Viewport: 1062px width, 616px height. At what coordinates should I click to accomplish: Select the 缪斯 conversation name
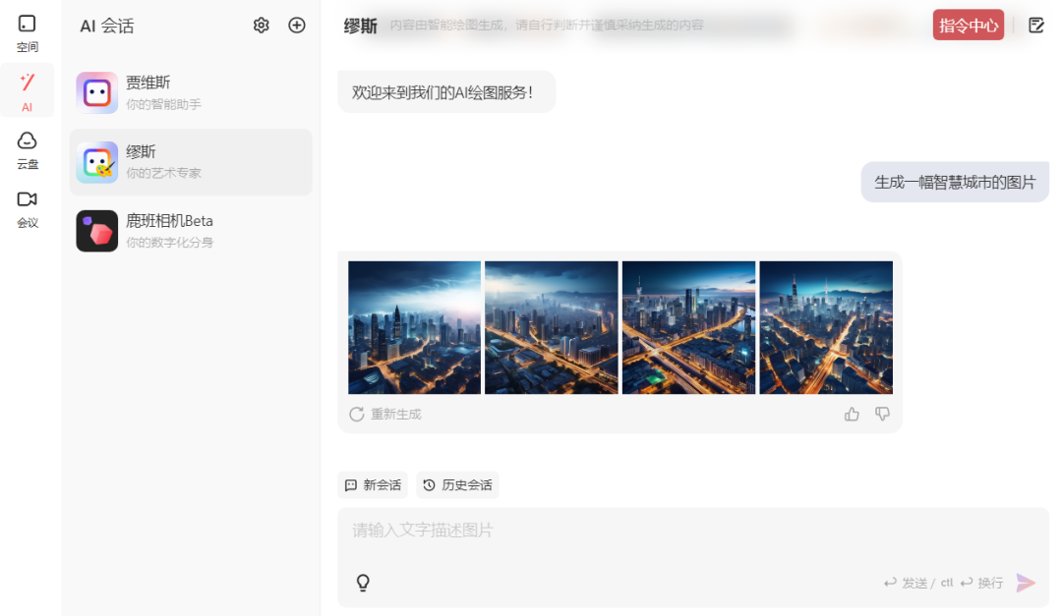click(141, 151)
